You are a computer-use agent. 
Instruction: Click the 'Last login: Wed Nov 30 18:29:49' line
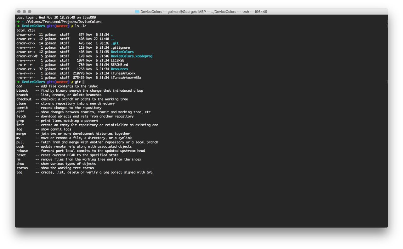(56, 17)
